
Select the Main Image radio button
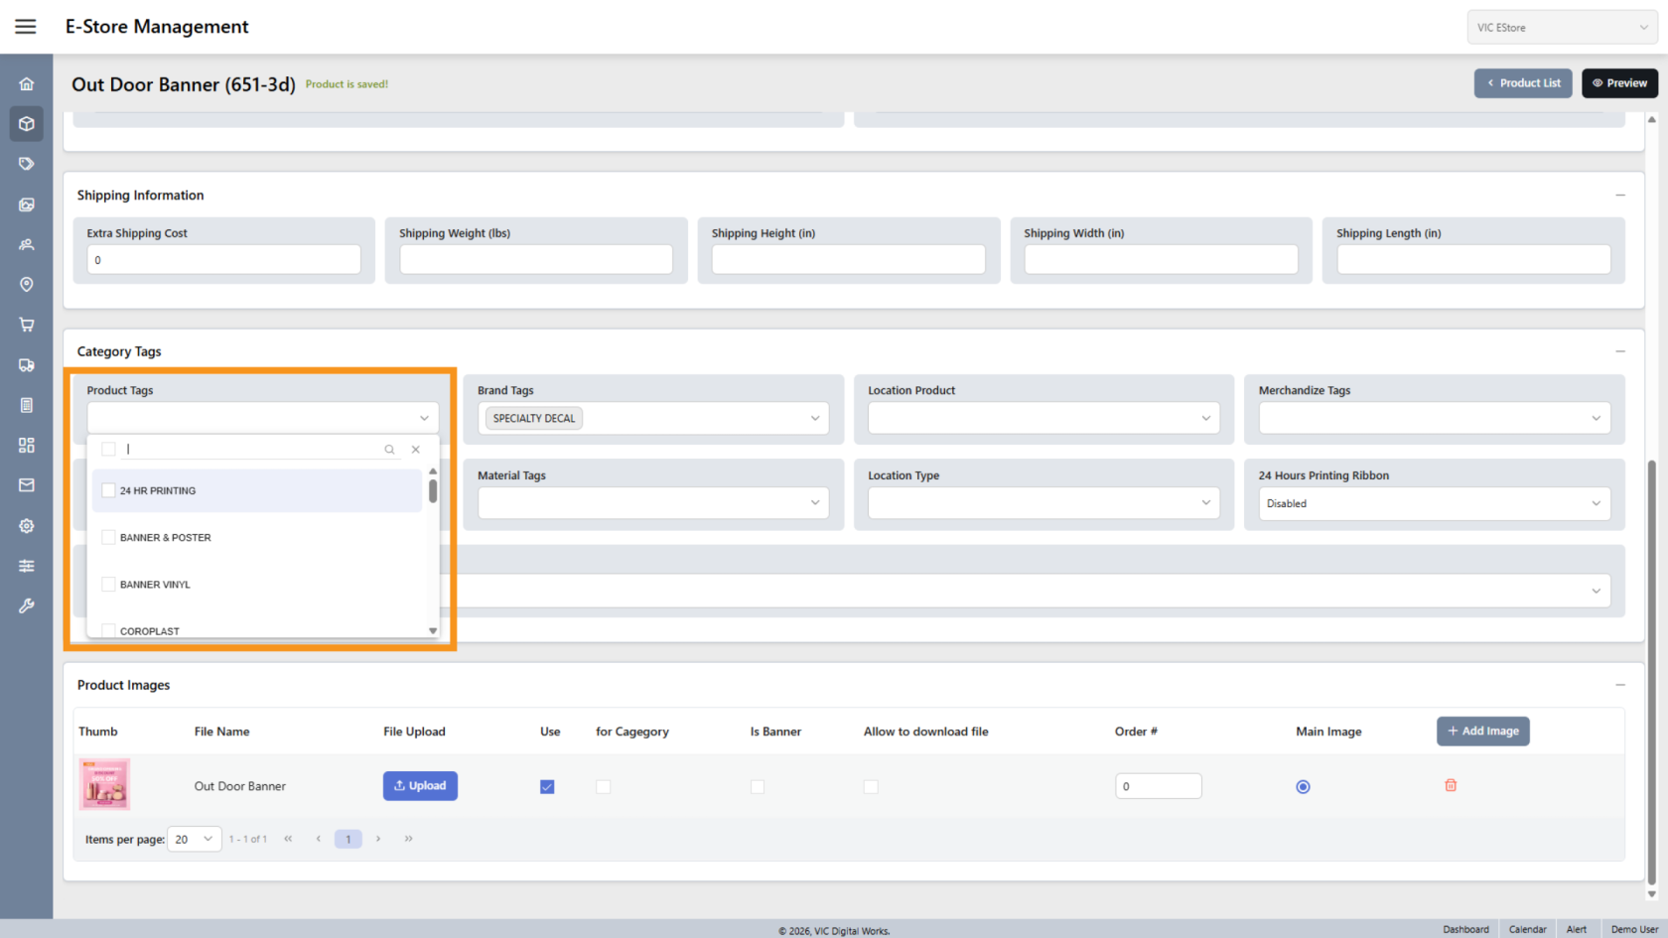pyautogui.click(x=1303, y=787)
